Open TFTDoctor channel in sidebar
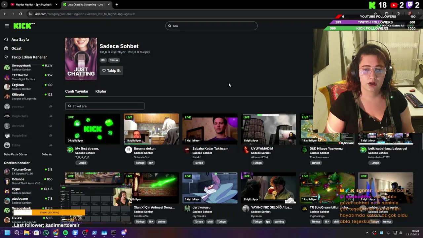 click(28, 77)
